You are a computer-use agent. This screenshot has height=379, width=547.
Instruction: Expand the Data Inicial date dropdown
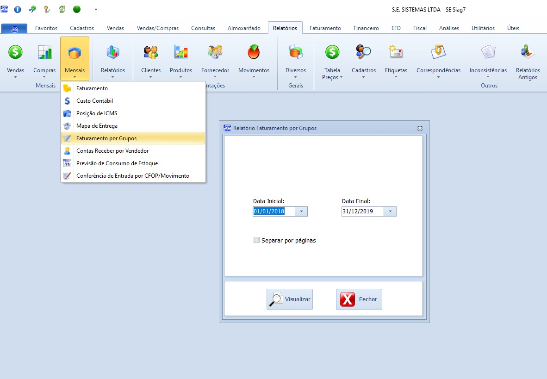click(x=301, y=211)
